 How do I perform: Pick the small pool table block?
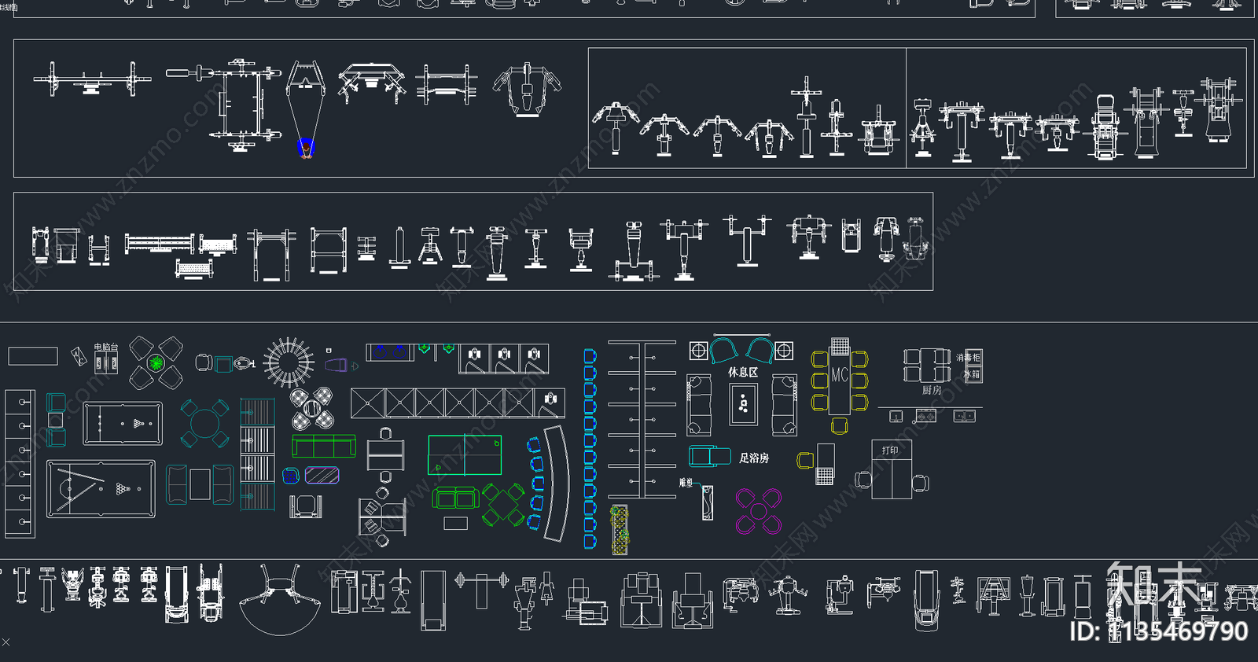coord(123,423)
